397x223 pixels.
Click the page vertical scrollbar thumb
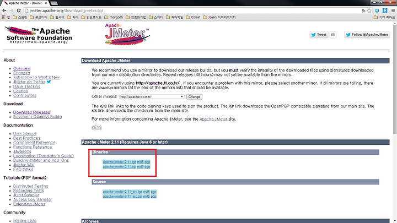pyautogui.click(x=394, y=79)
